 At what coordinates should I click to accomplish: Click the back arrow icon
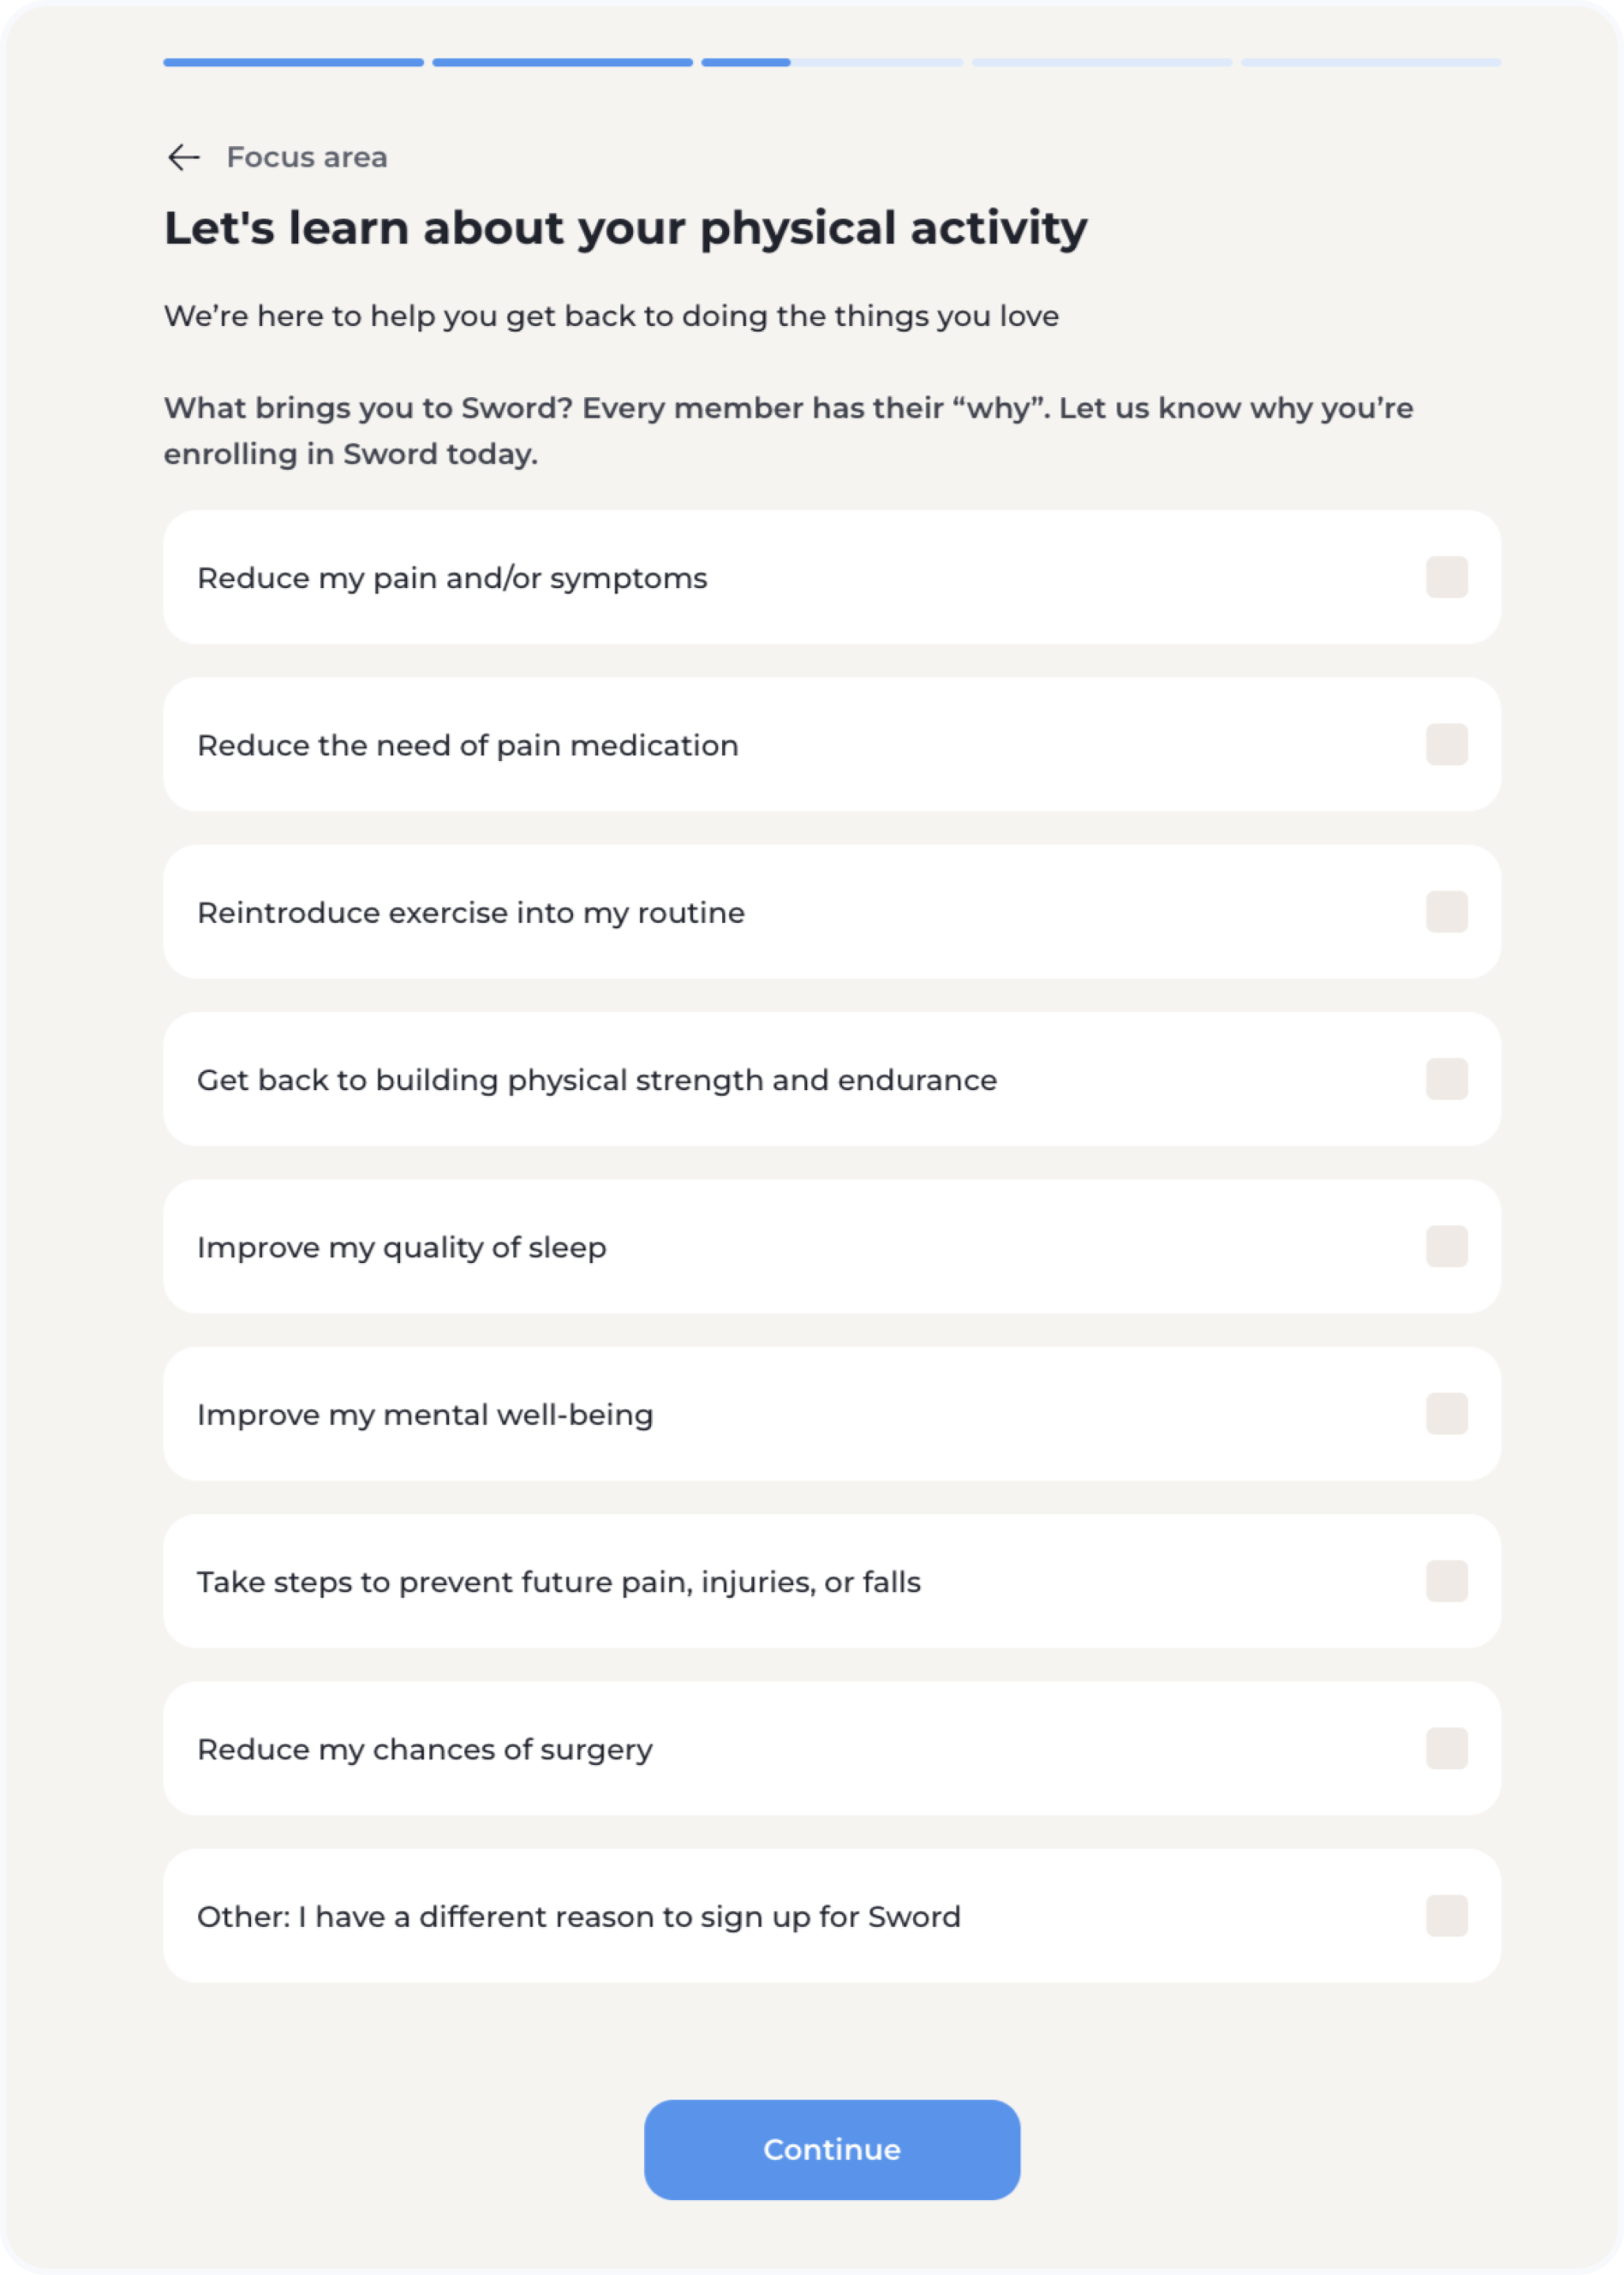pyautogui.click(x=183, y=157)
